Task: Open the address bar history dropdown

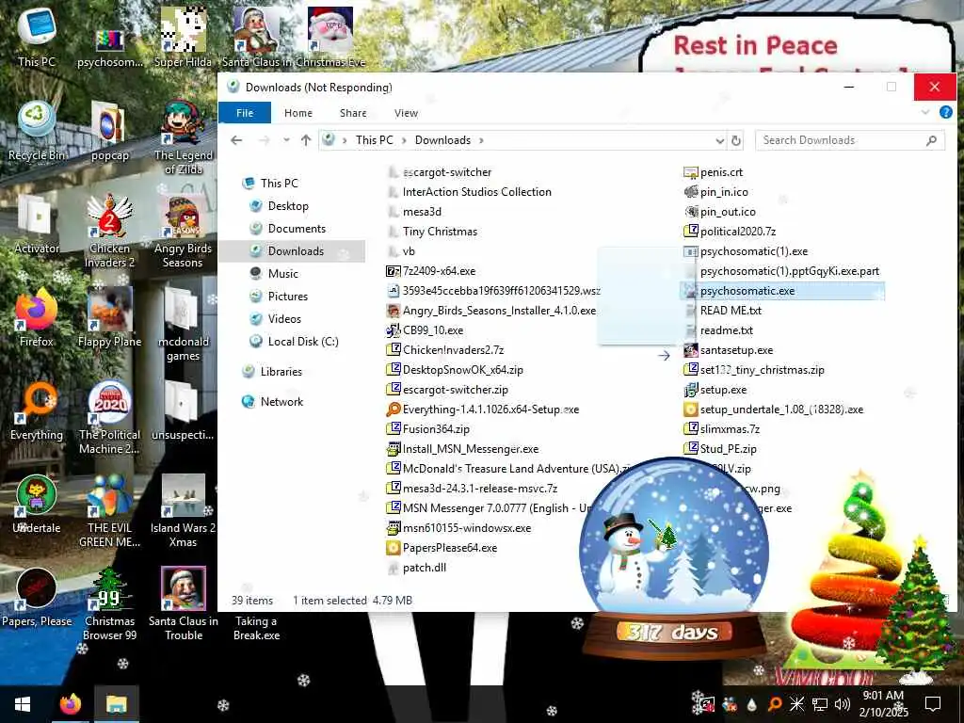Action: (x=720, y=140)
